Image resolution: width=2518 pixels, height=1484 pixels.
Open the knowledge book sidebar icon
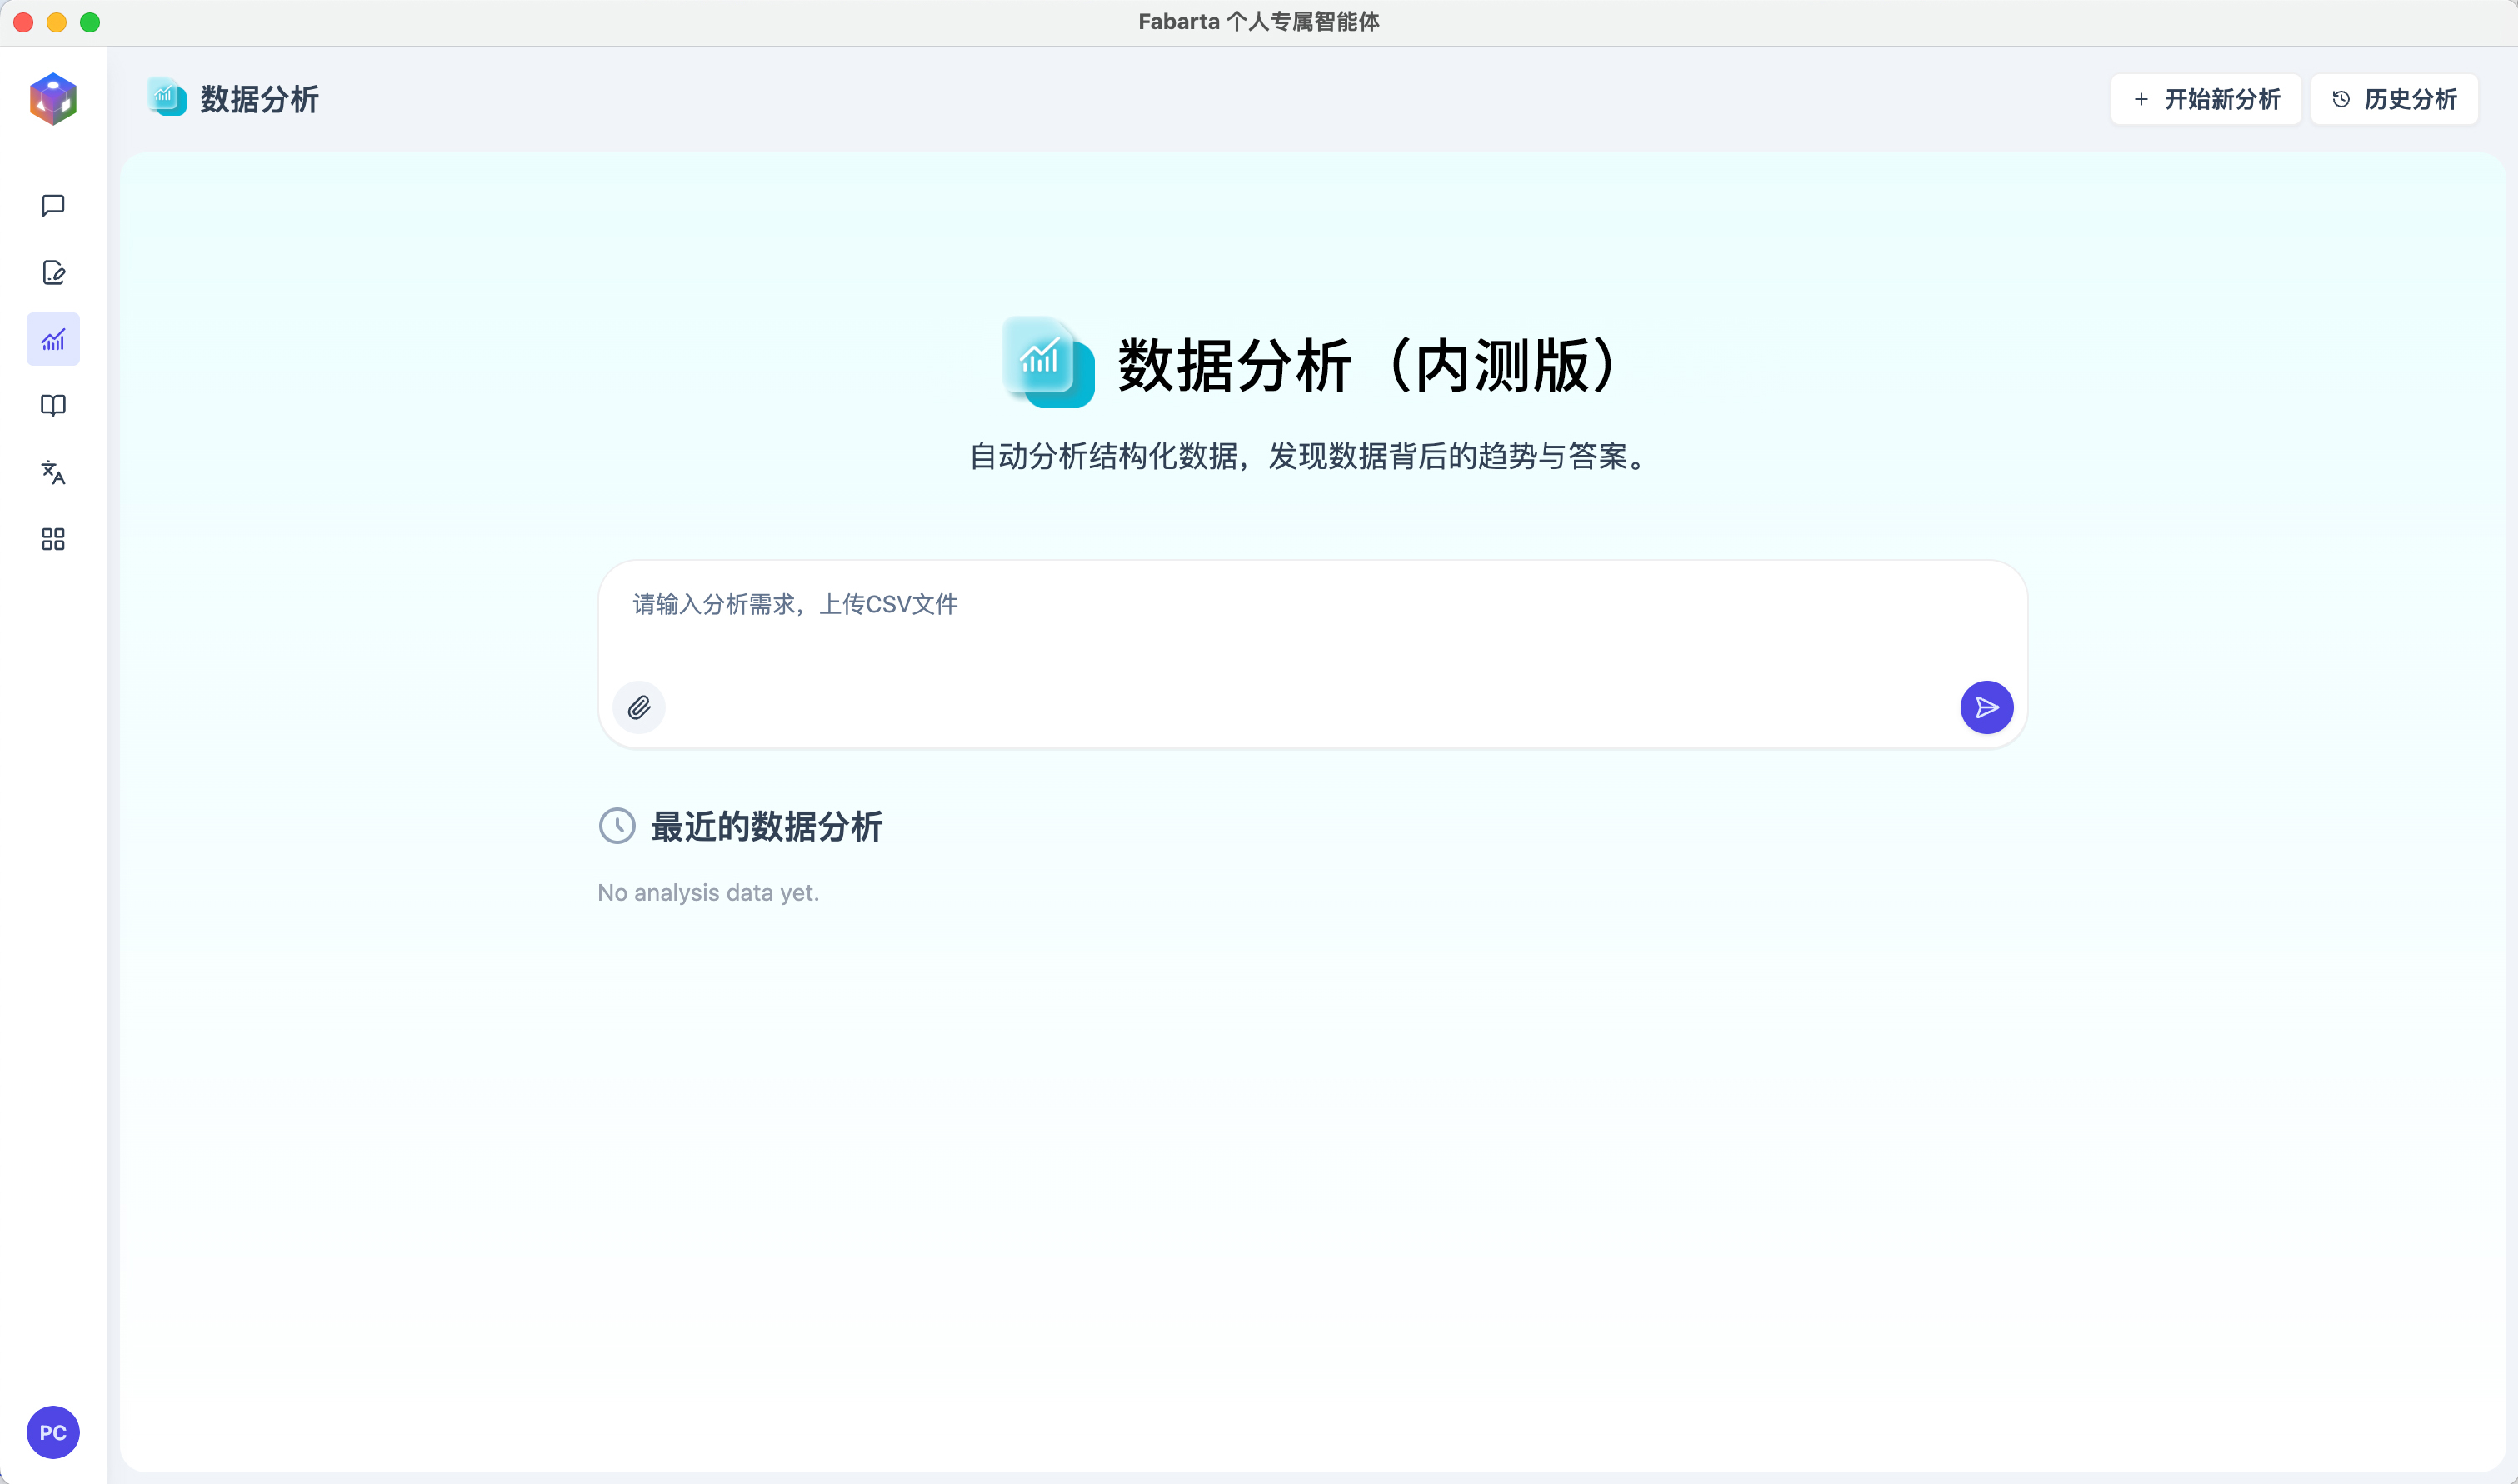[x=53, y=406]
